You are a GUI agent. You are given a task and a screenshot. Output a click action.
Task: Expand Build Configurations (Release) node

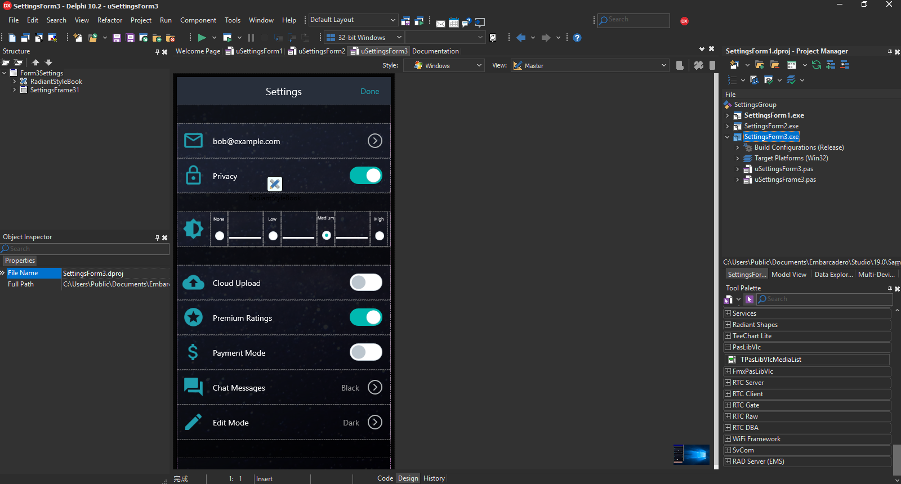tap(737, 147)
